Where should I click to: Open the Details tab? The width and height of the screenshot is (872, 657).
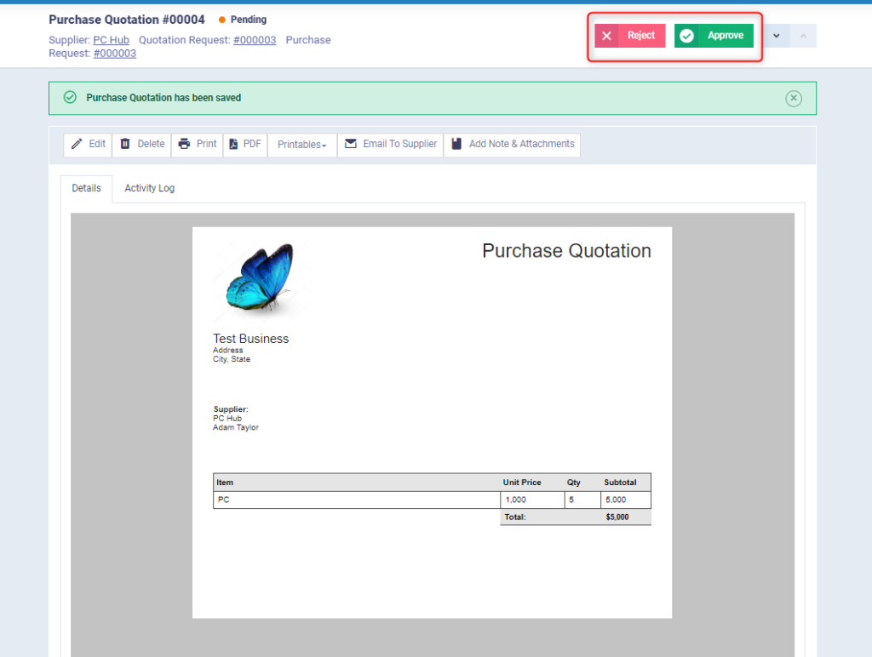tap(86, 187)
